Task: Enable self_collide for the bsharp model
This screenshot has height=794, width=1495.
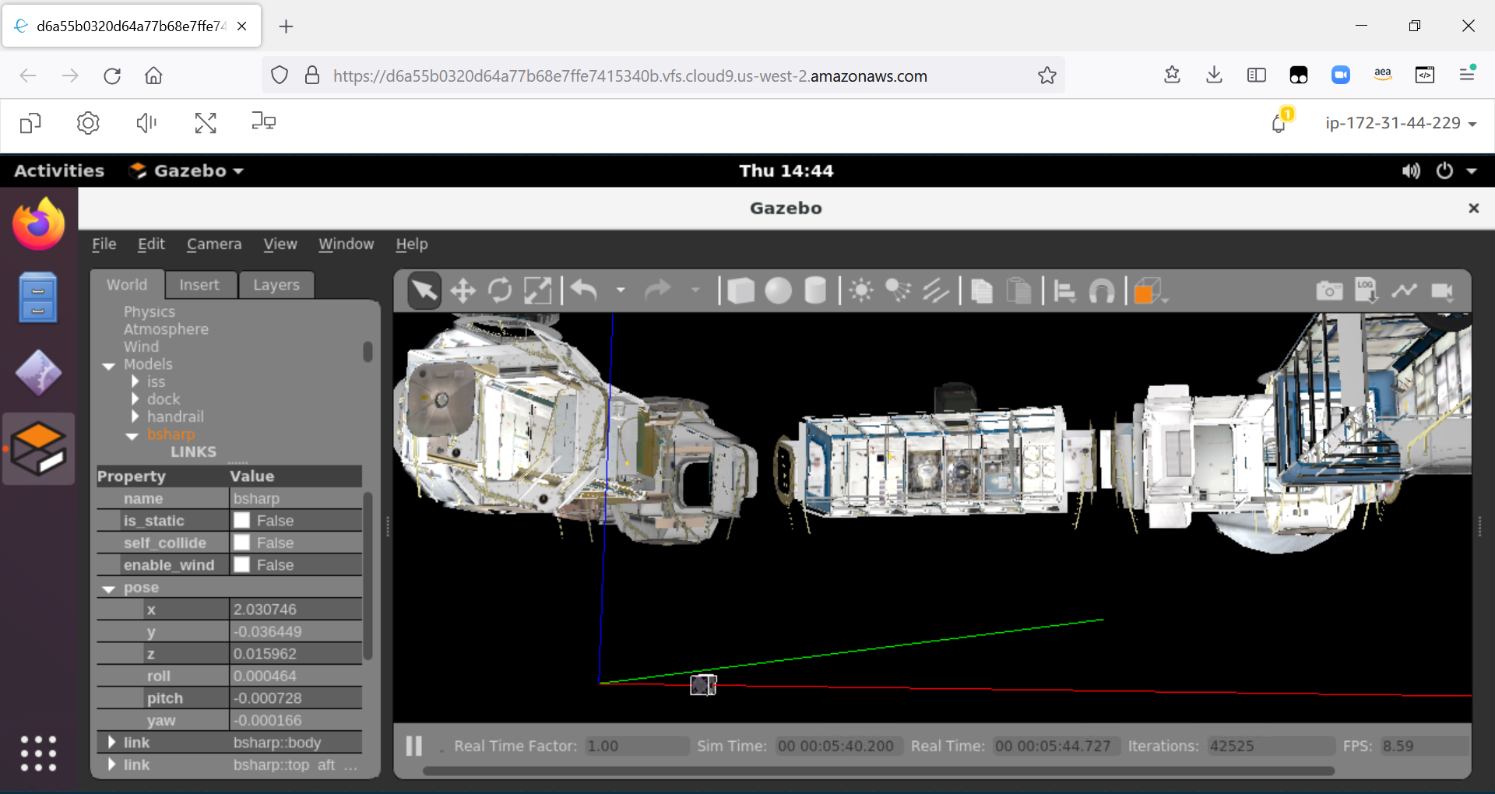Action: (x=242, y=542)
